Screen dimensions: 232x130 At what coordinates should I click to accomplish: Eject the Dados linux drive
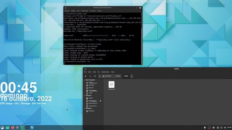coord(100,101)
